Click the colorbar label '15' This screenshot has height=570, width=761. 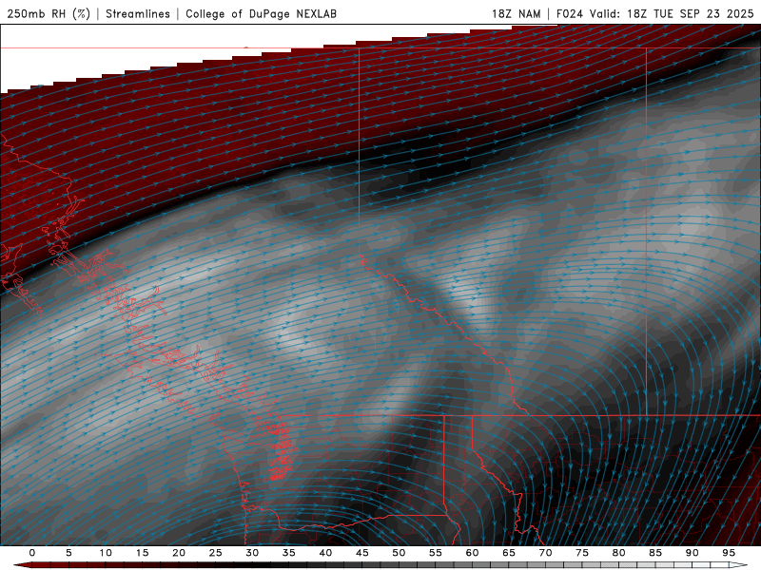click(x=142, y=553)
